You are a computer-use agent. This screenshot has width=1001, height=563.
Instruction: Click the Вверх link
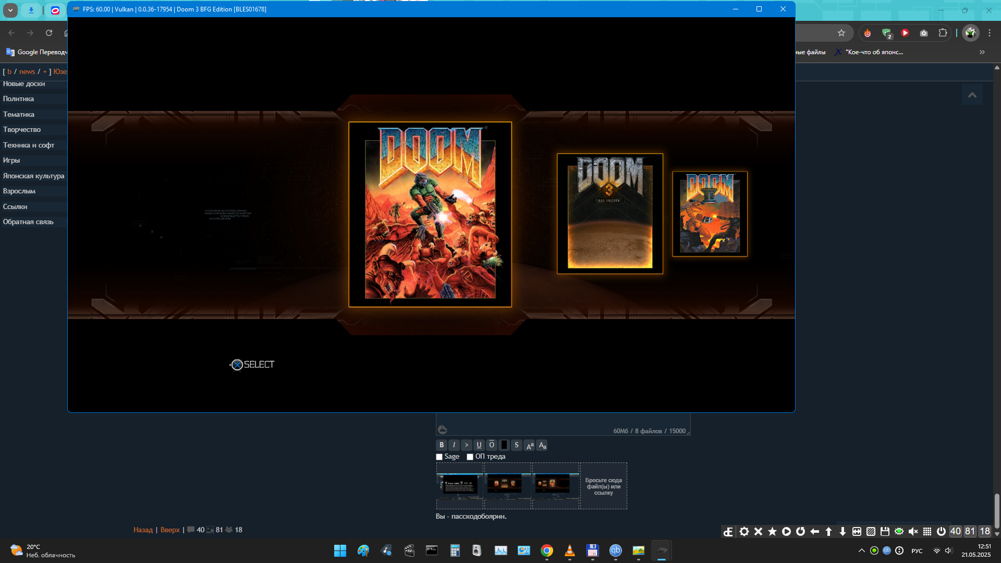click(170, 530)
